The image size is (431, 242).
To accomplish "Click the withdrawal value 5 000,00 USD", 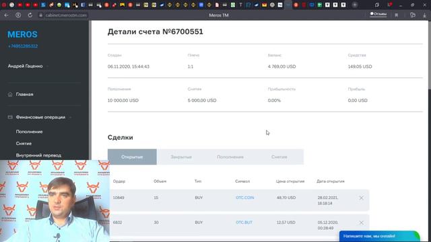I will coord(202,100).
